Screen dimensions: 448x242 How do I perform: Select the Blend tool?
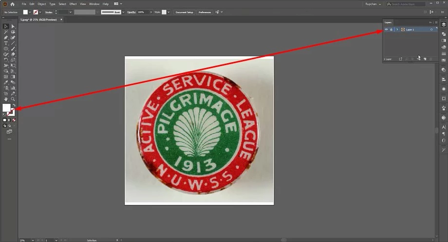pos(13,83)
